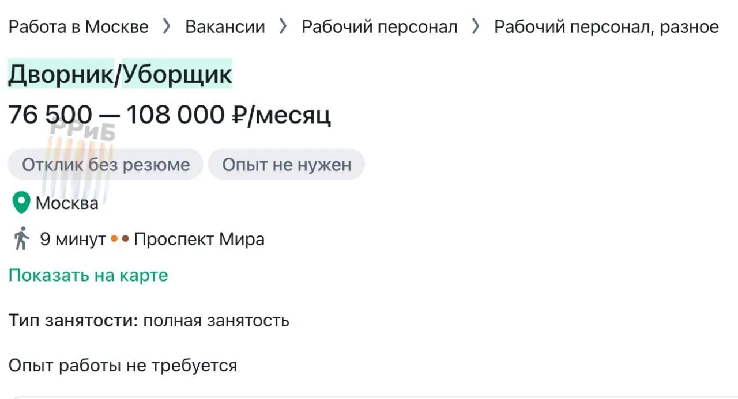Click chevron after Вакансии breadcrumb
Image resolution: width=738 pixels, height=399 pixels.
coord(283,26)
